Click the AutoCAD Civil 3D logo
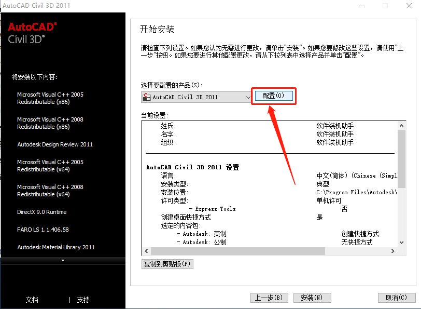Image resolution: width=421 pixels, height=309 pixels. (x=32, y=33)
